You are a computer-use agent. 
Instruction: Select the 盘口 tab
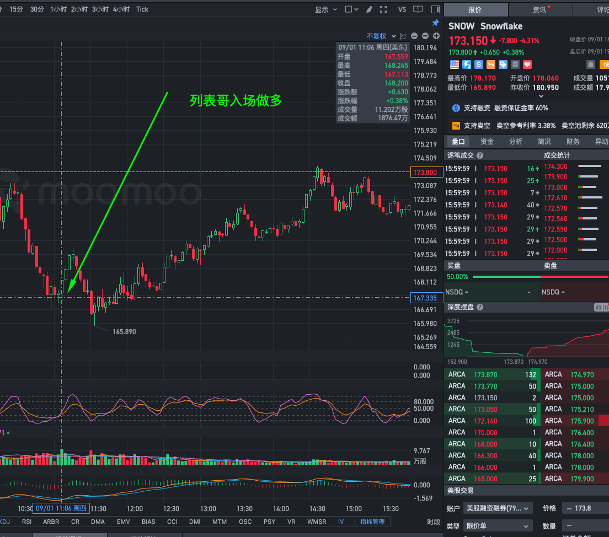point(458,142)
